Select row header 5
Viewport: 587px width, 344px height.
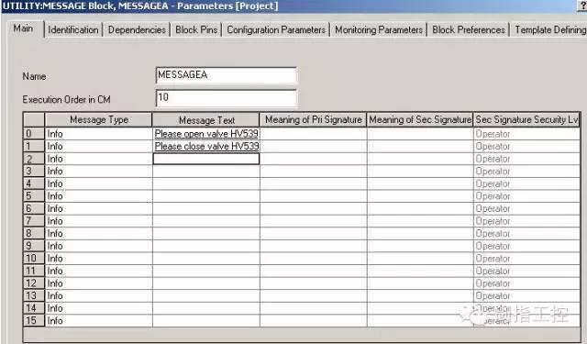pyautogui.click(x=34, y=196)
